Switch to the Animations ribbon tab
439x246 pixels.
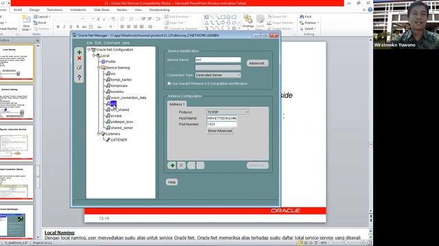(78, 10)
